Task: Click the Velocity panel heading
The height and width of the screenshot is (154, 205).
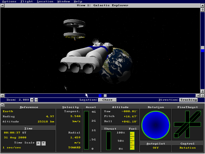Action: coord(70,107)
